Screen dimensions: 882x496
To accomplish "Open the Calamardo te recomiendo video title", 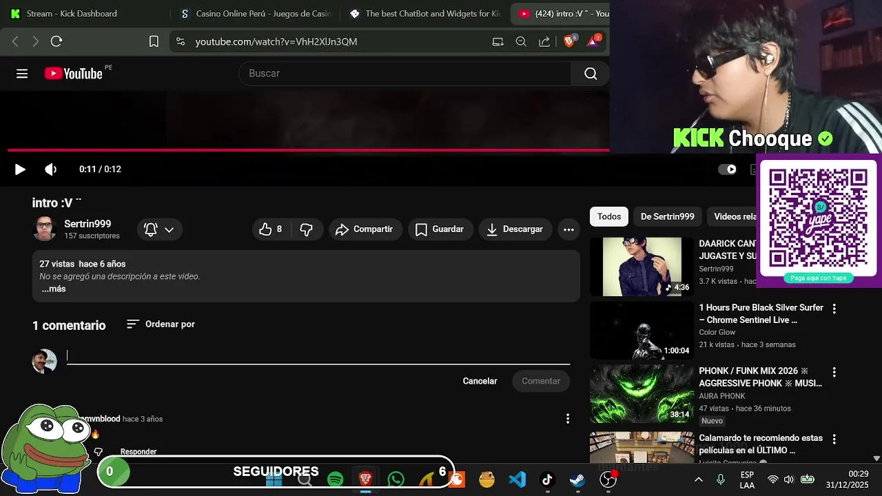I will tap(761, 444).
